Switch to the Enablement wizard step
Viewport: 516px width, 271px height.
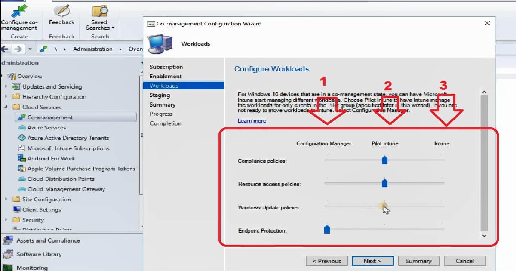click(166, 76)
